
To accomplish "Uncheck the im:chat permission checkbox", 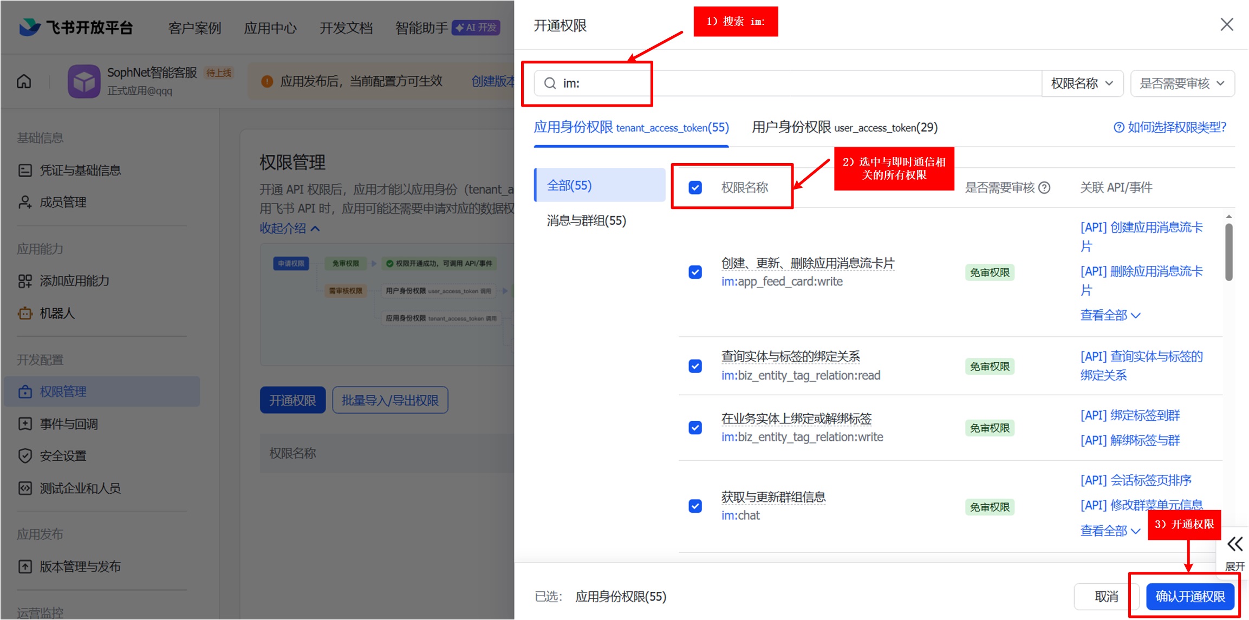I will point(695,506).
